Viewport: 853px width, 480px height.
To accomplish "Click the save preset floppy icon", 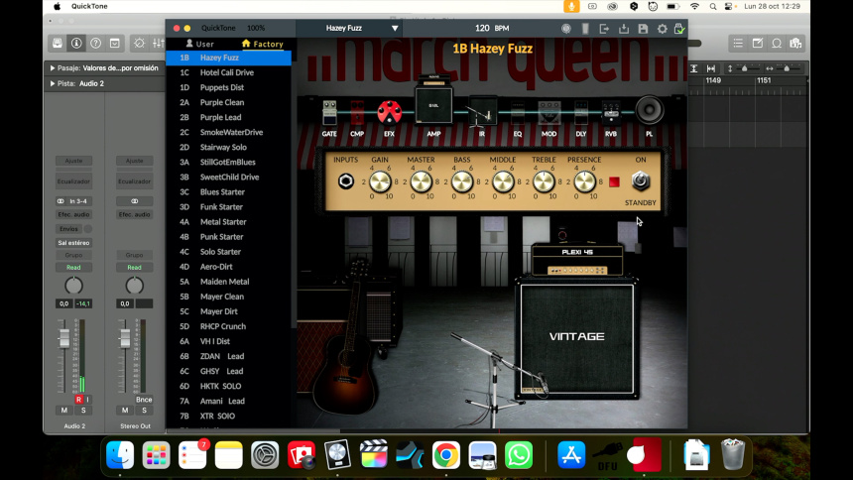I will tap(643, 29).
